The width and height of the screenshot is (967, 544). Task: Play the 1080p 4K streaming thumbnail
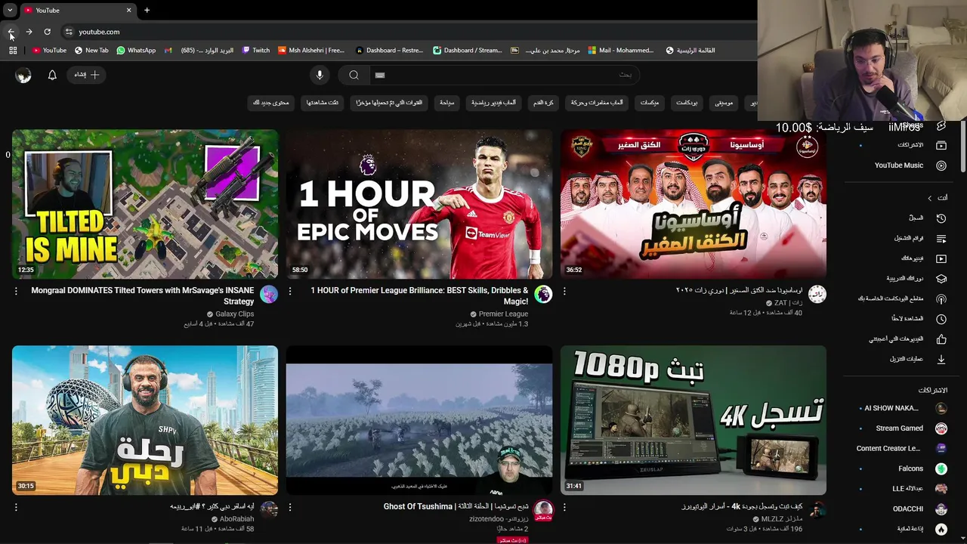click(x=694, y=420)
